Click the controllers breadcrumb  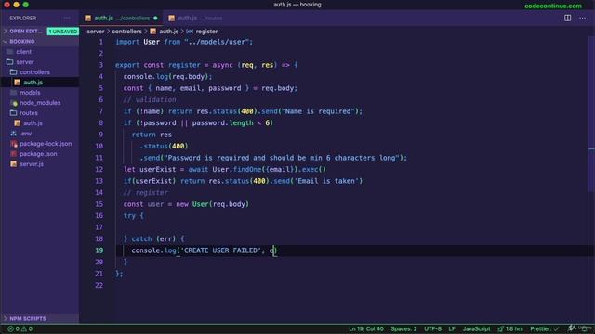tap(126, 32)
